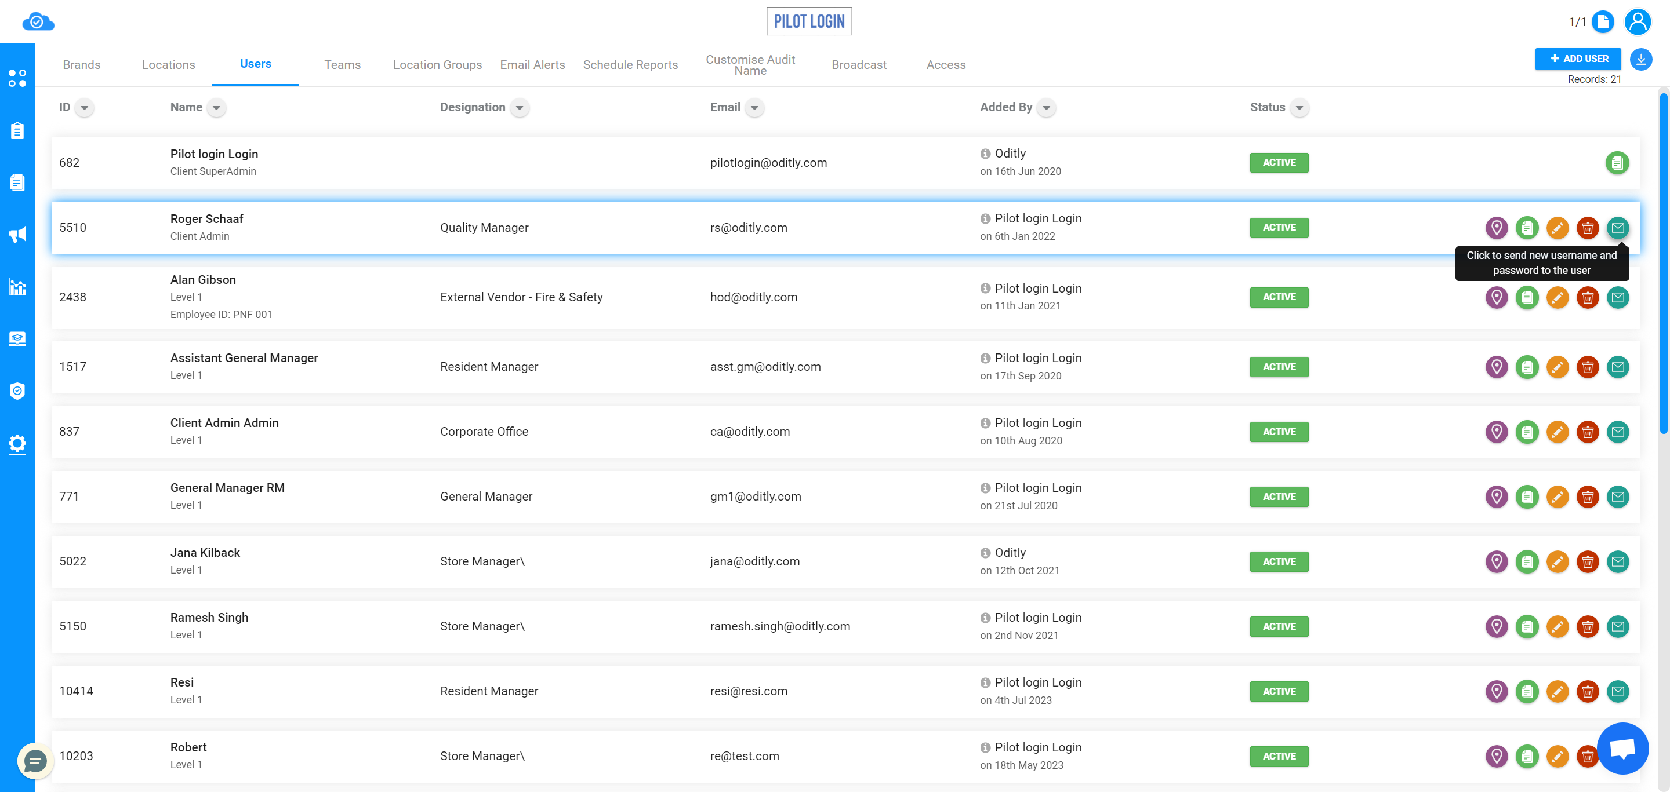Click email rs@oditly.com
The image size is (1670, 792).
coord(748,227)
